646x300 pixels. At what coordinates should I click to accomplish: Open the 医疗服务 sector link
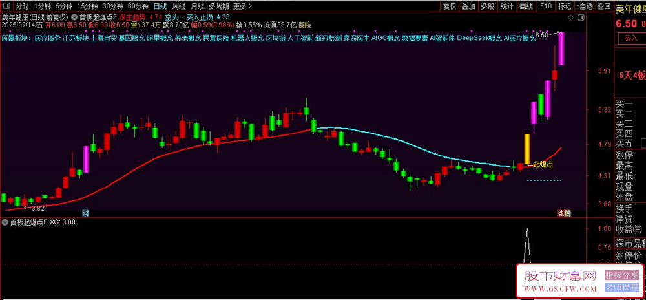pos(47,39)
